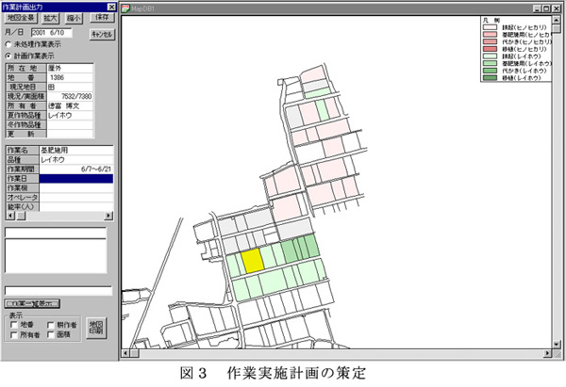The image size is (566, 387).
Task: Click right arrow of work table horizontal scrollbar
Action: 108,215
